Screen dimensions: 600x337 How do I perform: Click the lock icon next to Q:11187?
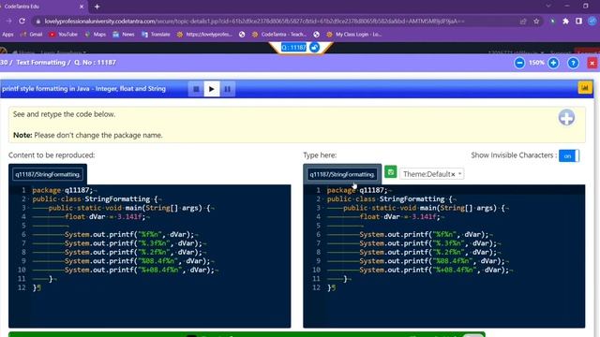(x=315, y=48)
